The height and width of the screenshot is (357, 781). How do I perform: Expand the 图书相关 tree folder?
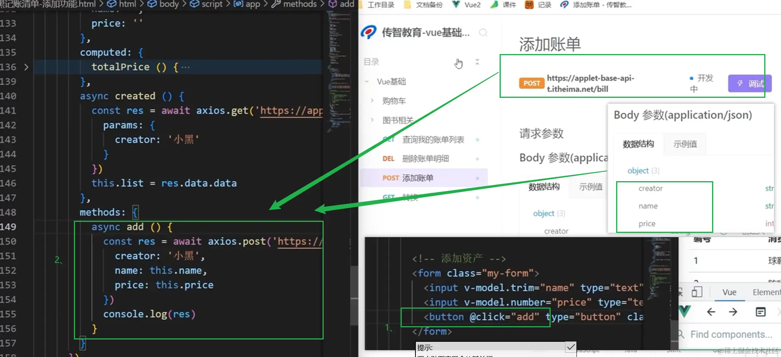point(372,120)
